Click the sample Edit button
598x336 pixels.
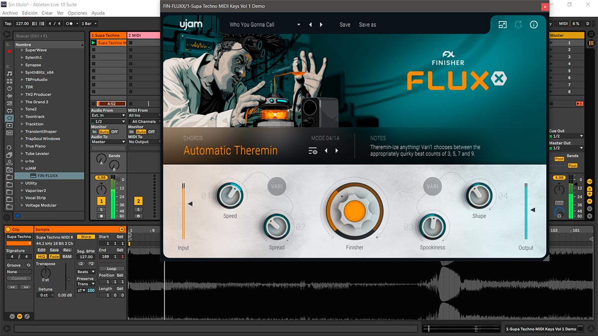pyautogui.click(x=42, y=250)
